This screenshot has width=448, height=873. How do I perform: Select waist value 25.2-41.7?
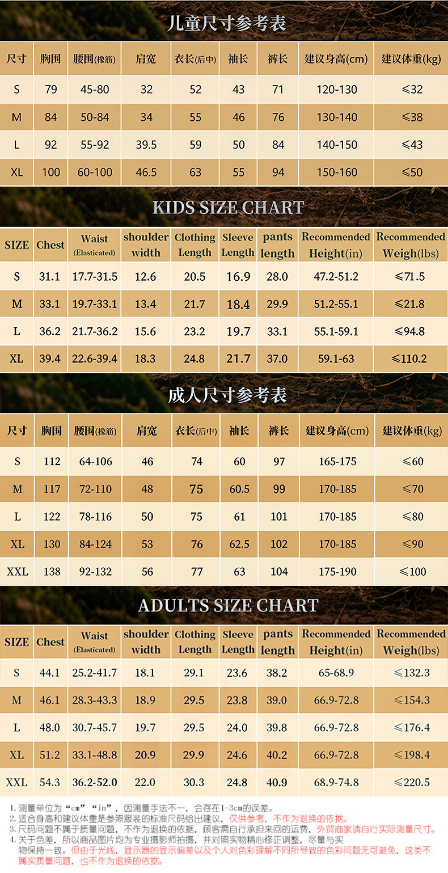point(95,673)
